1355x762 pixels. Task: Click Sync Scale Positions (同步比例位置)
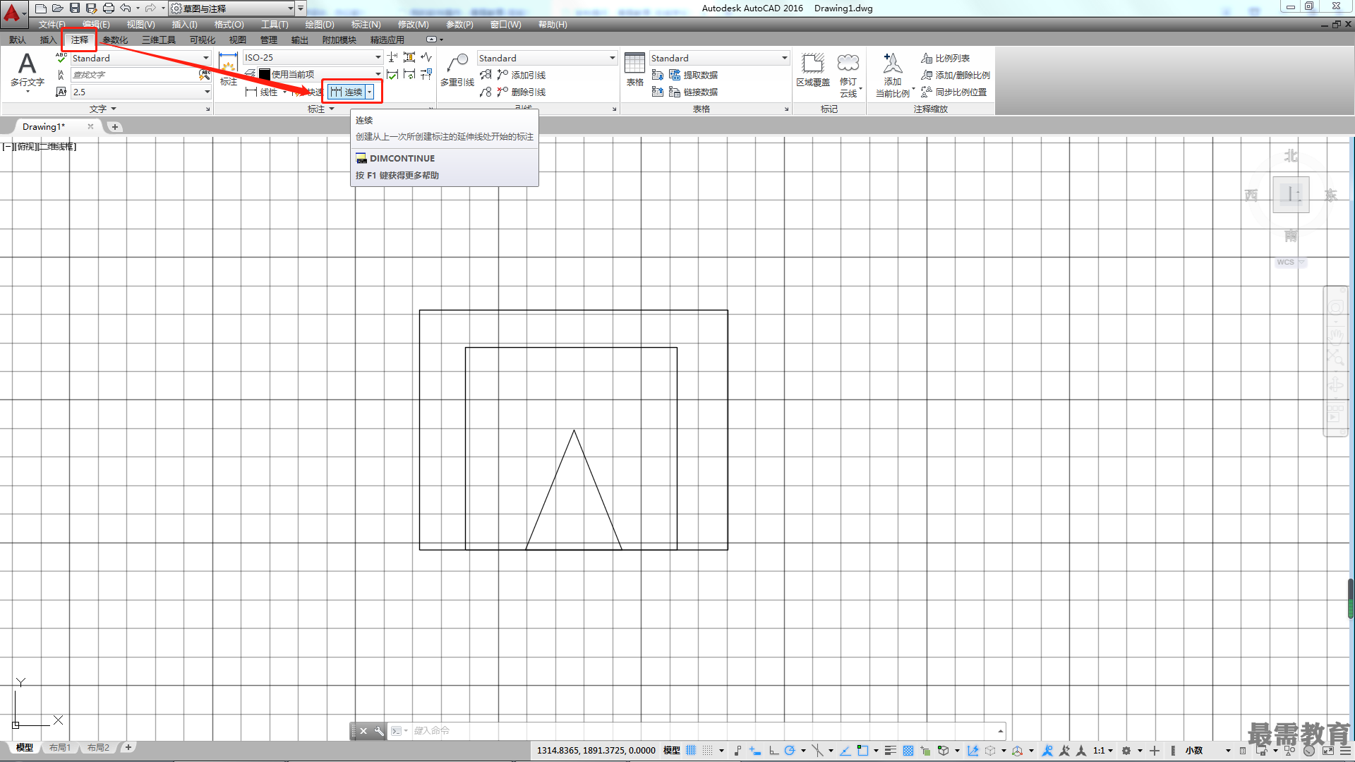(954, 92)
